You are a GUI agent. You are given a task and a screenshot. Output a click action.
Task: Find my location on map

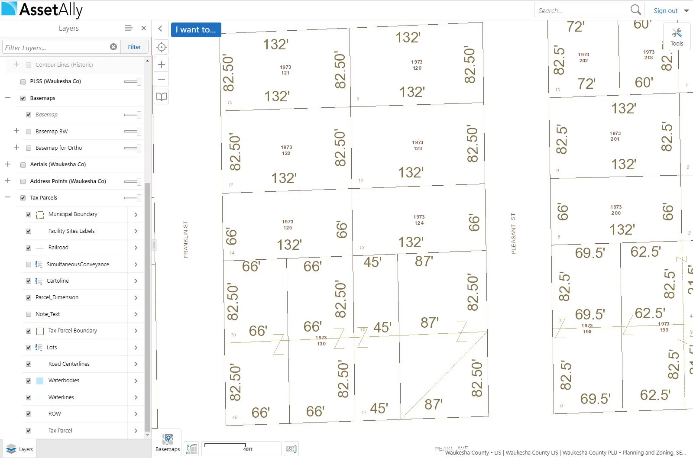pos(162,47)
